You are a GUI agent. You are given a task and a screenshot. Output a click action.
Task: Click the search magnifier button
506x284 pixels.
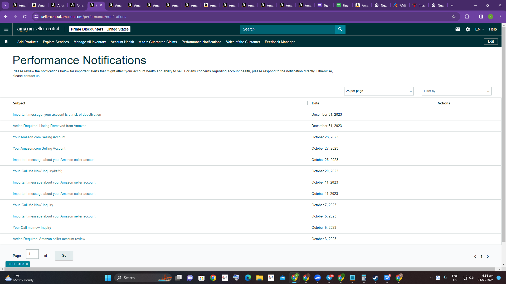coord(340,29)
